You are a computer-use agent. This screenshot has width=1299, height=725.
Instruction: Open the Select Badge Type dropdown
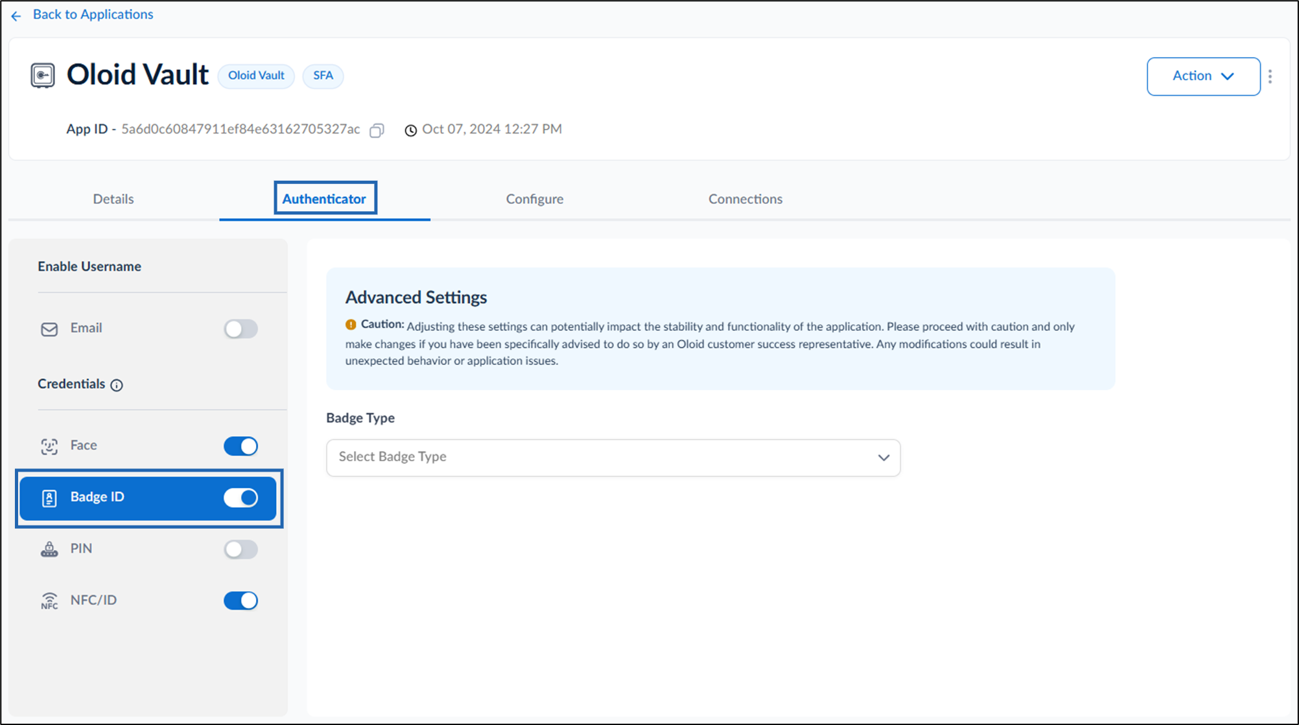pos(613,457)
